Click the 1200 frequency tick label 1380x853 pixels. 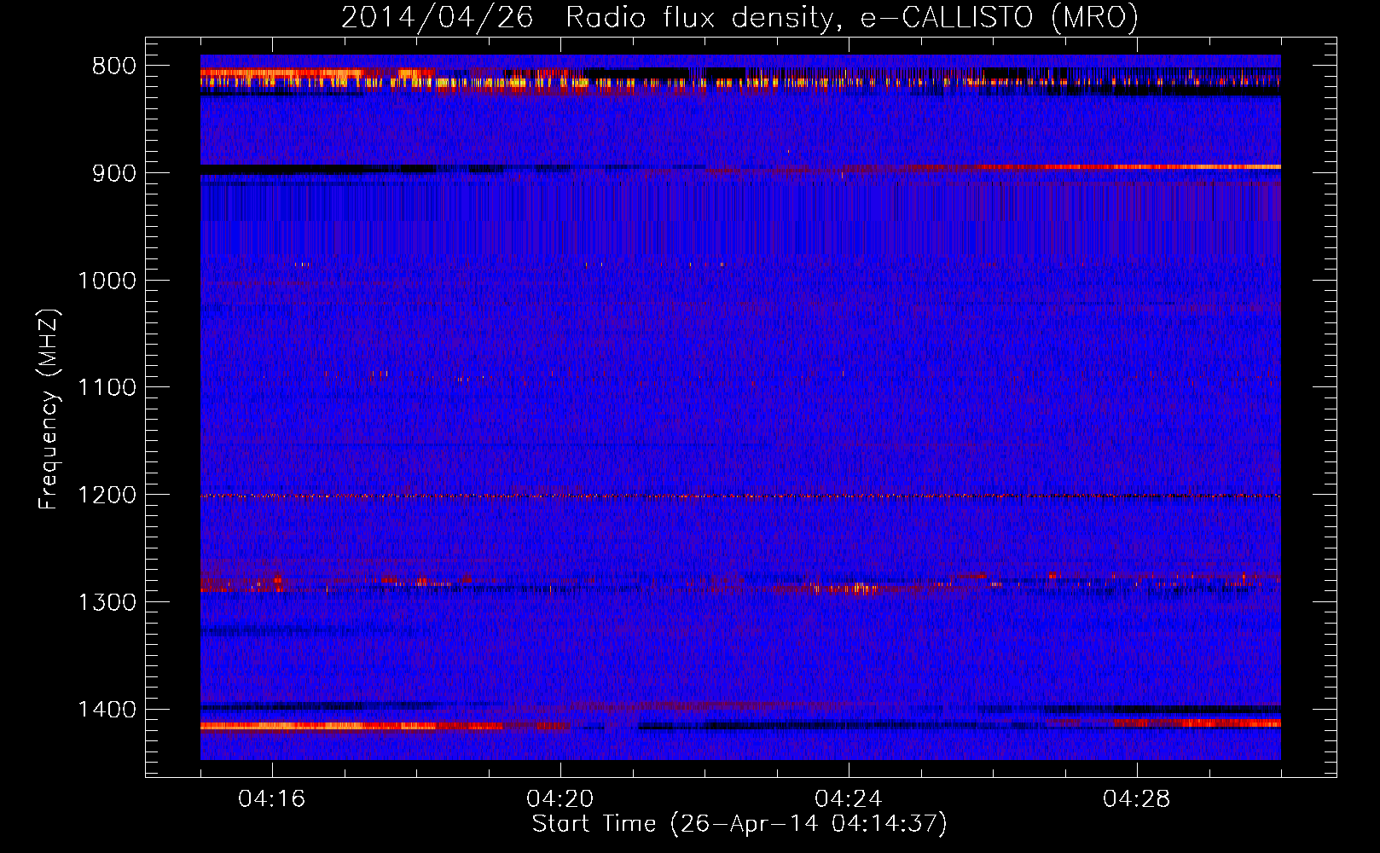107,496
